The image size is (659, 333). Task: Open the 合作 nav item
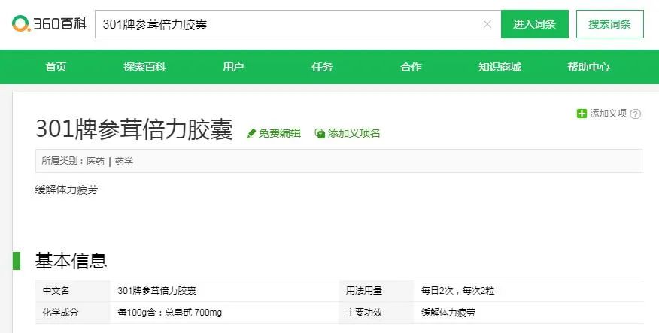(x=411, y=67)
